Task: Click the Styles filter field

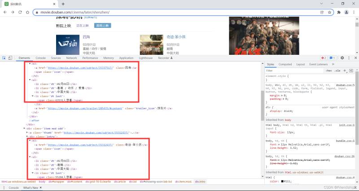Action: click(x=294, y=71)
